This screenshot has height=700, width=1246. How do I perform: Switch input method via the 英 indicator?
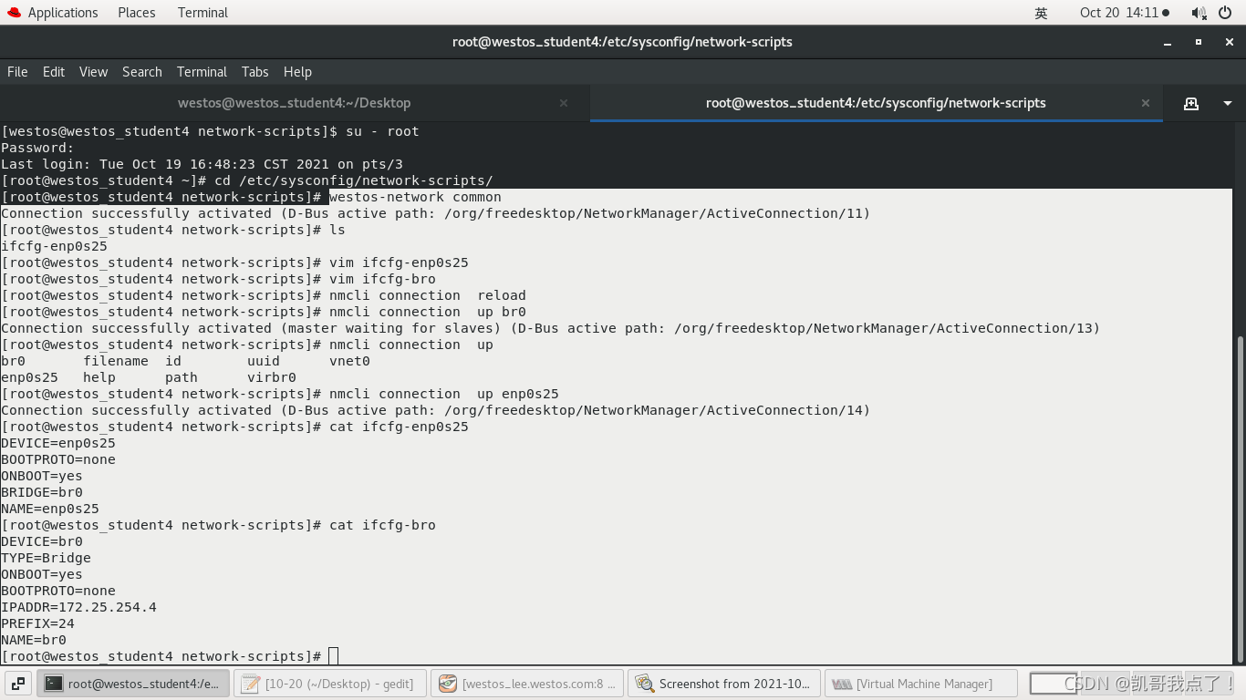pyautogui.click(x=1041, y=12)
